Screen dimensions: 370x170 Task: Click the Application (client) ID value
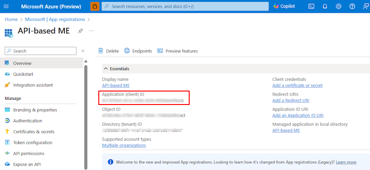tap(143, 100)
